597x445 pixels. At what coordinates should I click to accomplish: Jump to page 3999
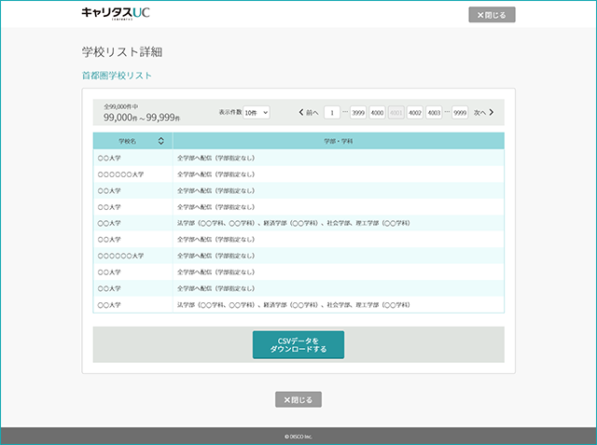358,112
